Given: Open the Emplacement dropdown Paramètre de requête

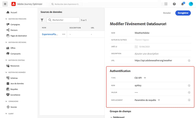Looking at the screenshot, I should pos(147,100).
